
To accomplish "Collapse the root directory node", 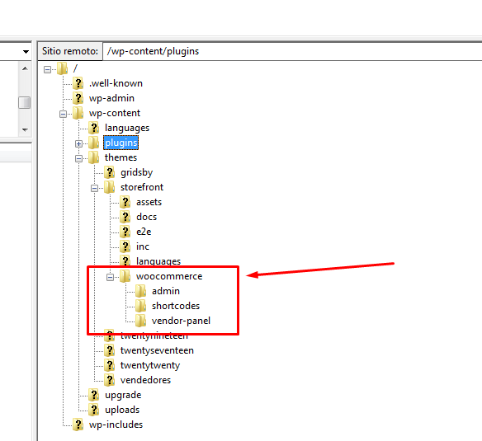I will click(47, 70).
